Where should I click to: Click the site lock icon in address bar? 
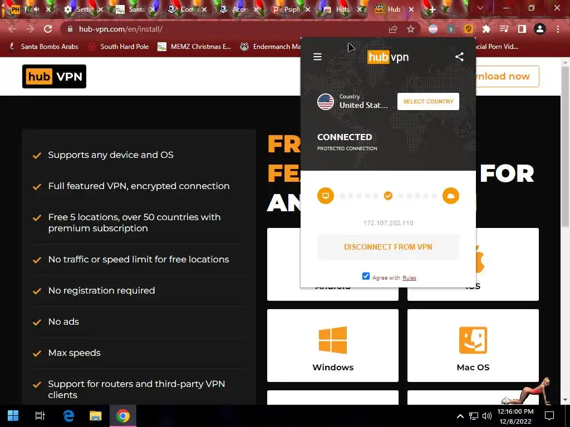(70, 29)
